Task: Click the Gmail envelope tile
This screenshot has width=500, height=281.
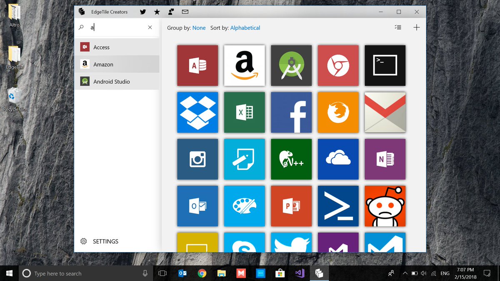Action: 385,112
